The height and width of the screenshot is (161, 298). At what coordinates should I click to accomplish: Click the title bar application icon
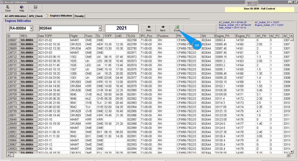(x=2, y=2)
